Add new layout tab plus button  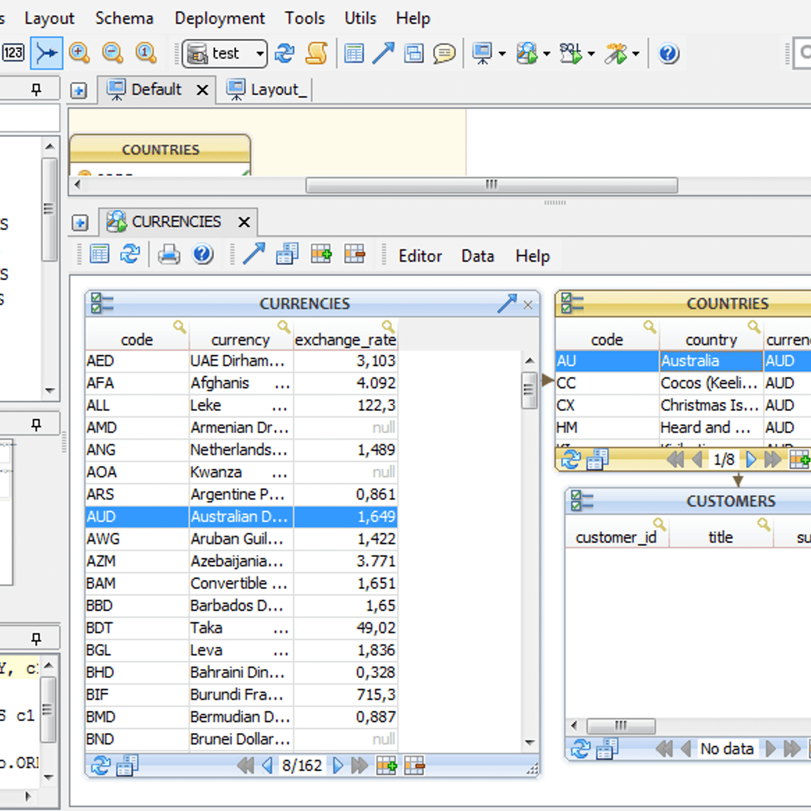pyautogui.click(x=78, y=91)
